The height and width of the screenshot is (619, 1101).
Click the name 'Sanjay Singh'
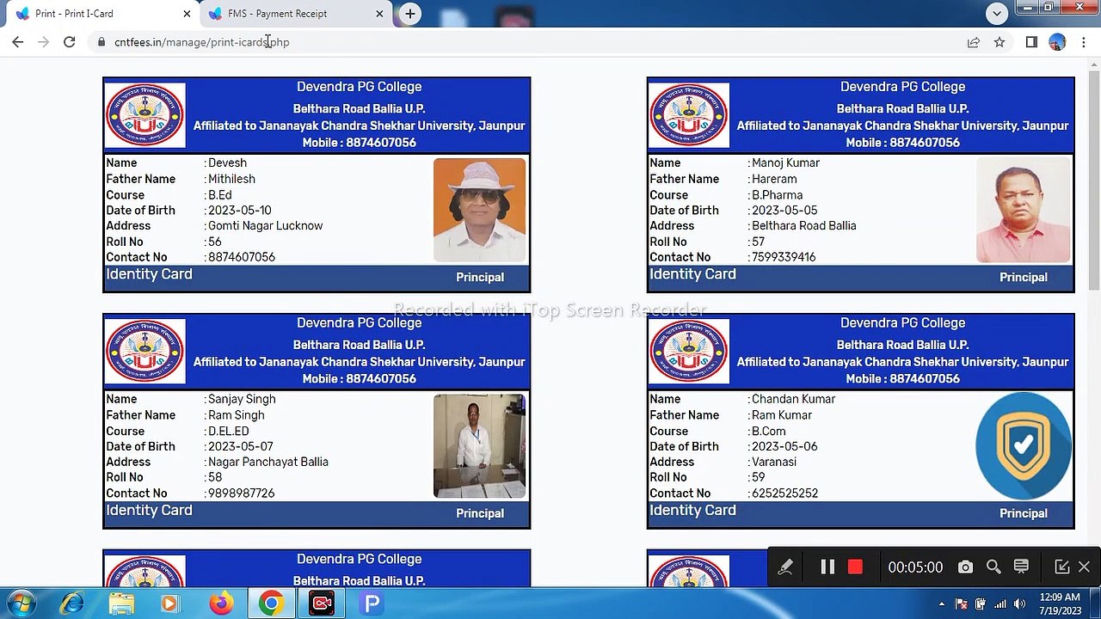point(242,400)
